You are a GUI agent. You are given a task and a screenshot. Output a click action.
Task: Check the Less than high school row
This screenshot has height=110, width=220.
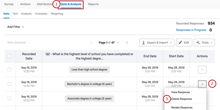click(9, 69)
